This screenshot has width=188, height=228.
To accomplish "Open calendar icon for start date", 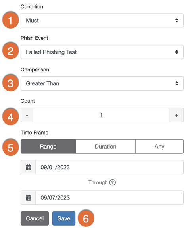I will click(28, 167).
